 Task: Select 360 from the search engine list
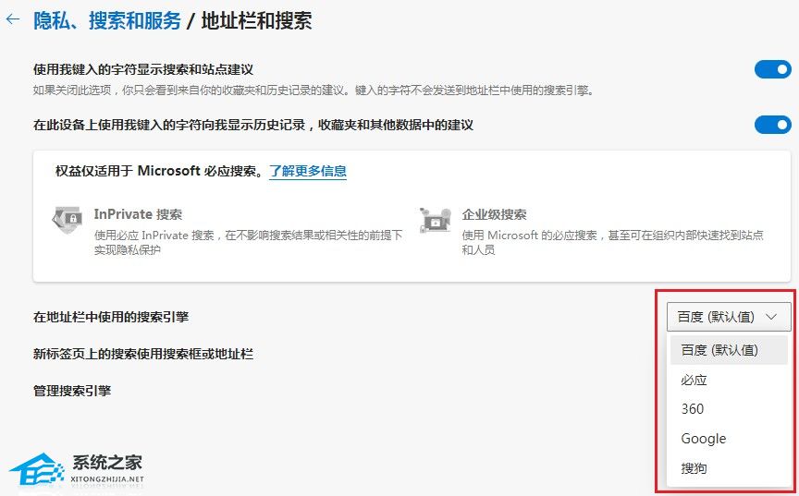[729, 409]
